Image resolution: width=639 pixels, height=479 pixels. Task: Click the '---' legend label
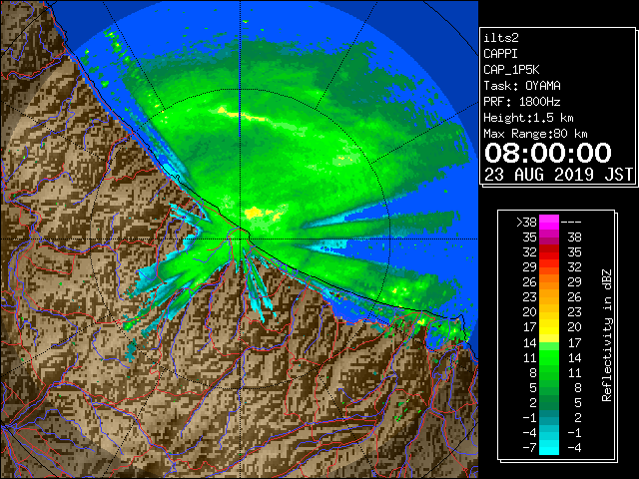(x=571, y=222)
